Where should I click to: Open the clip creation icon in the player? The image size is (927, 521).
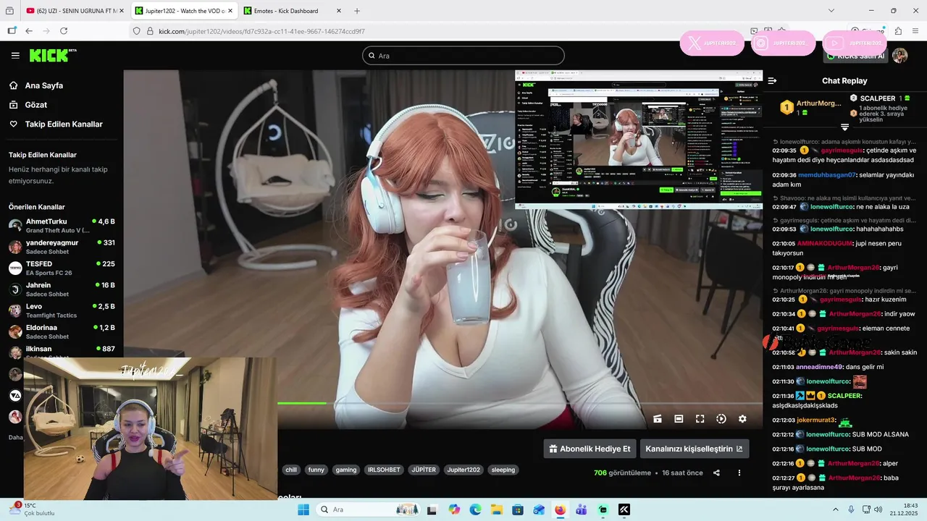click(658, 419)
